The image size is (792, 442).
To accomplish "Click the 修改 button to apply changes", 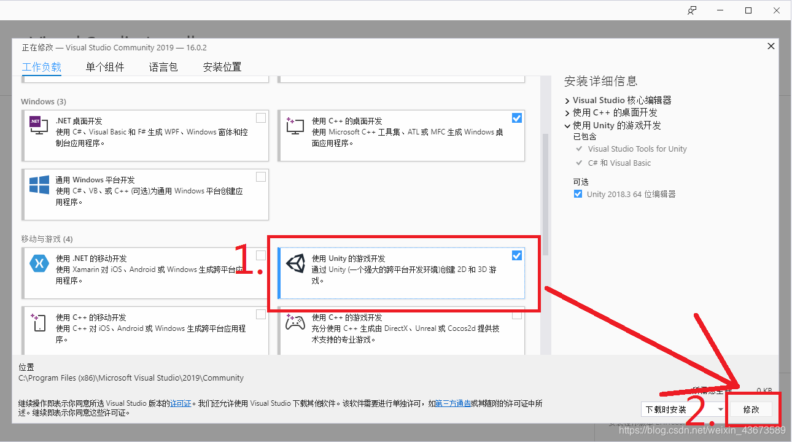I will point(751,408).
